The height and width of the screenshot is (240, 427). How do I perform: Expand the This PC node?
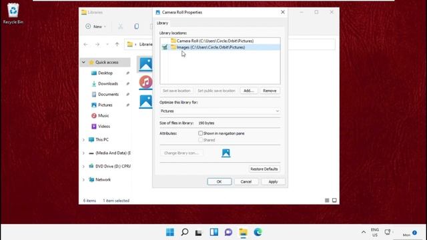[83, 139]
